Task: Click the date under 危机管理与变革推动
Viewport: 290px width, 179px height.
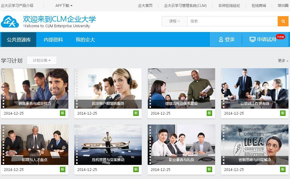Action: 87,170
